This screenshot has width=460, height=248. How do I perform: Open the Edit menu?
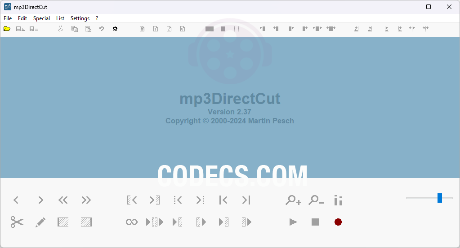coord(22,18)
